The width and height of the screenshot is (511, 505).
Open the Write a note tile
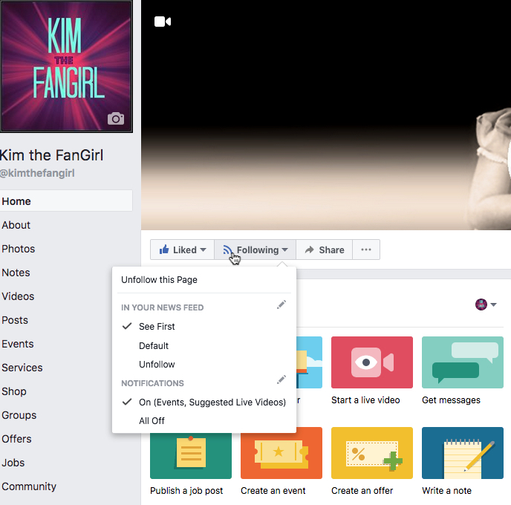click(463, 461)
